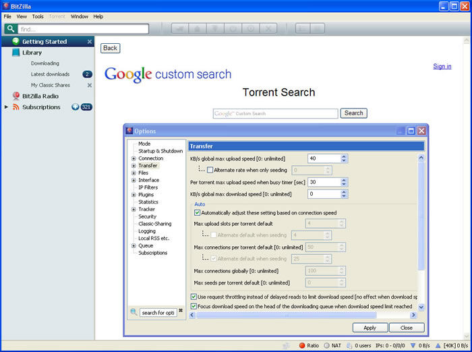Click the green magnifier search icon
Viewport: 472px width, 352px height.
[11, 28]
